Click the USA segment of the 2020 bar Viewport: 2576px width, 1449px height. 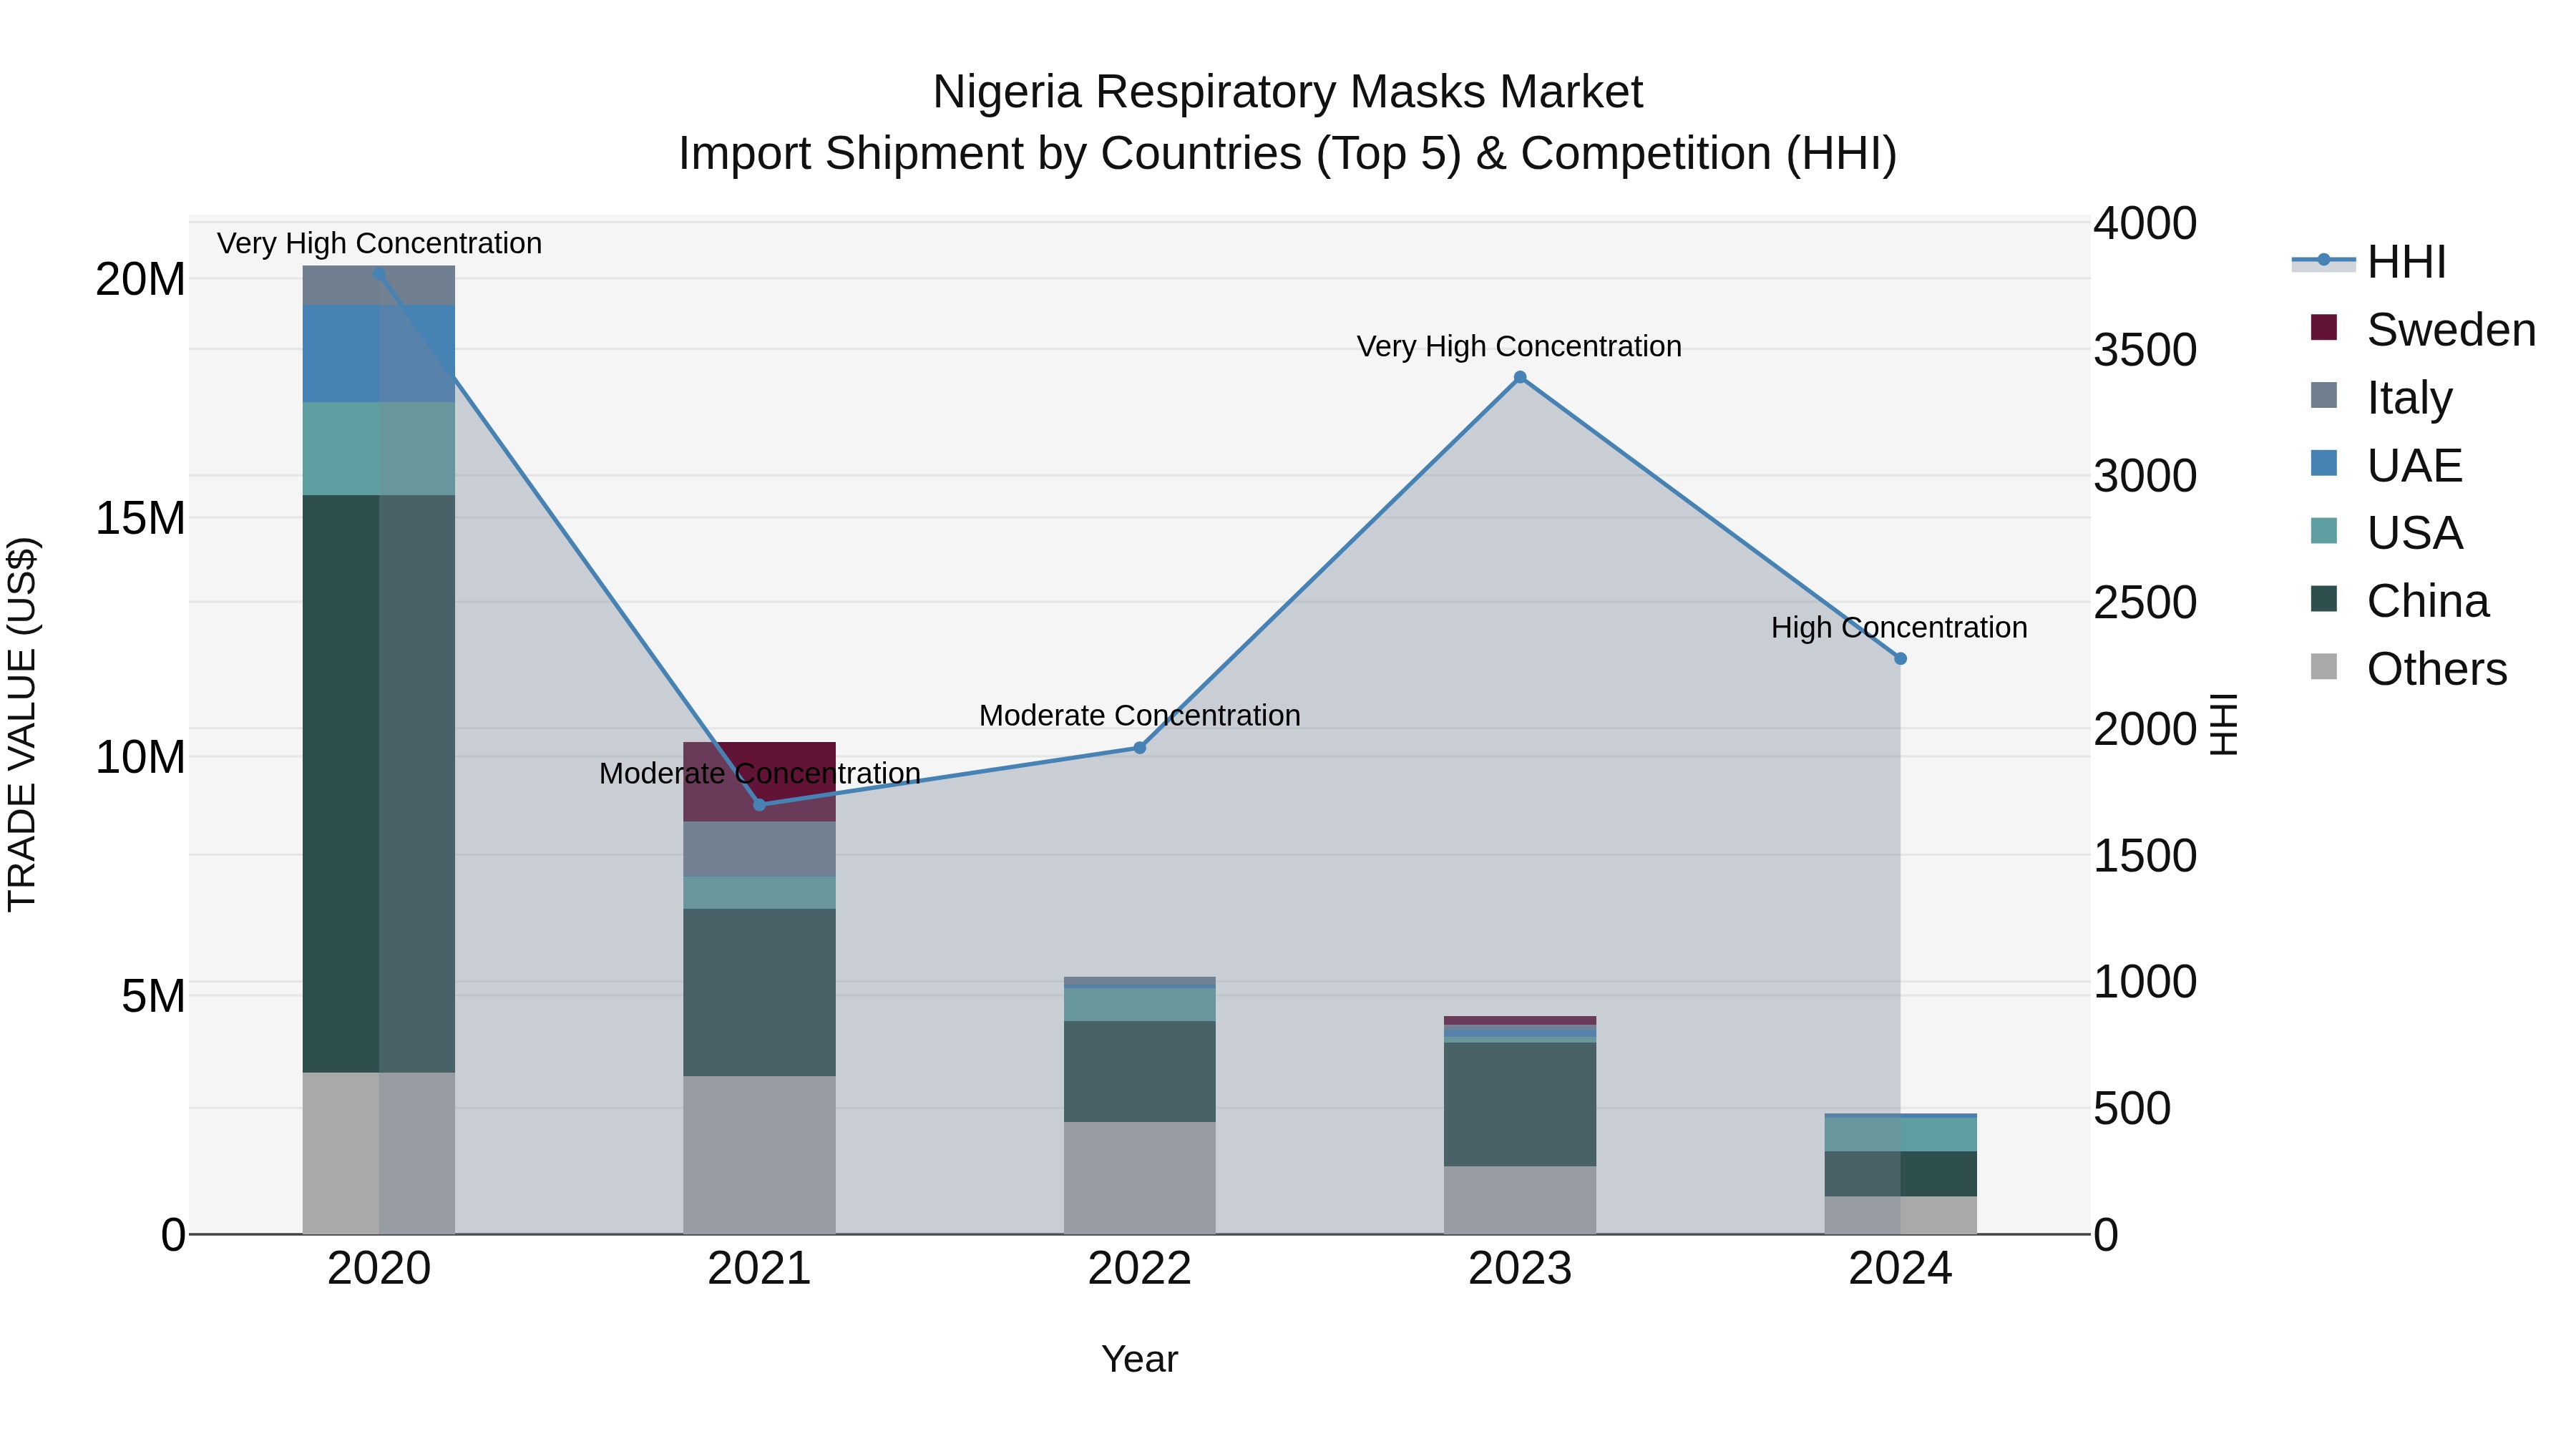[x=379, y=449]
